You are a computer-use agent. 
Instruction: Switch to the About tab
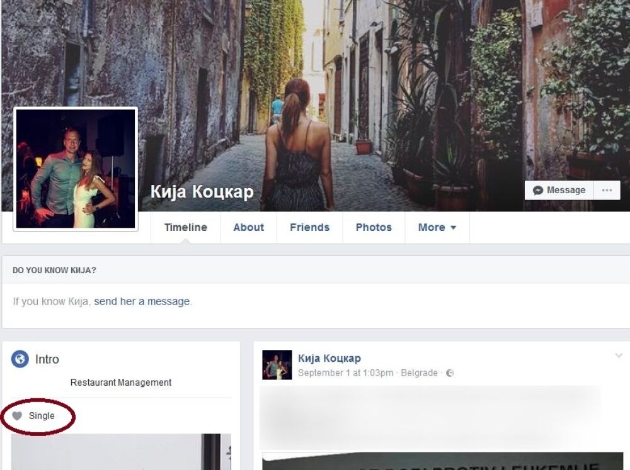tap(248, 227)
